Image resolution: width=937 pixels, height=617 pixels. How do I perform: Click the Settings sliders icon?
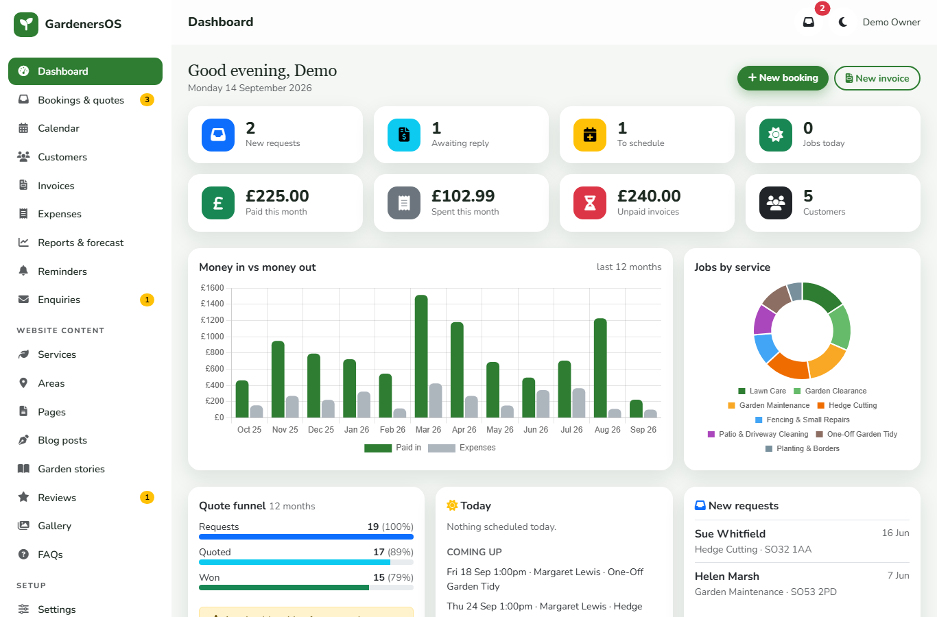pyautogui.click(x=23, y=609)
